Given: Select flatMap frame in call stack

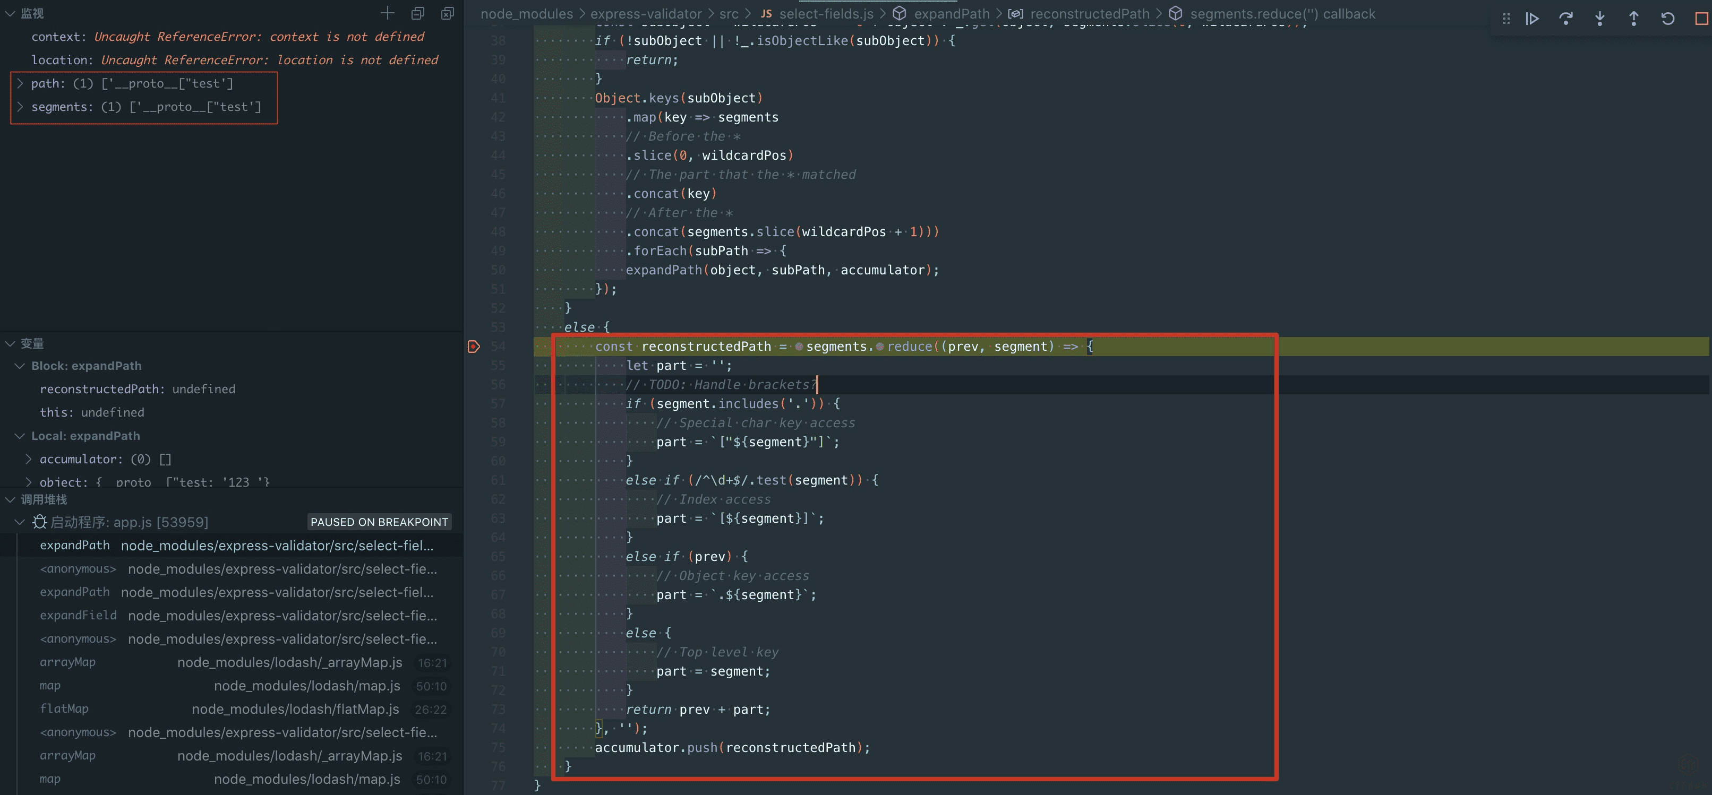Looking at the screenshot, I should pyautogui.click(x=64, y=708).
